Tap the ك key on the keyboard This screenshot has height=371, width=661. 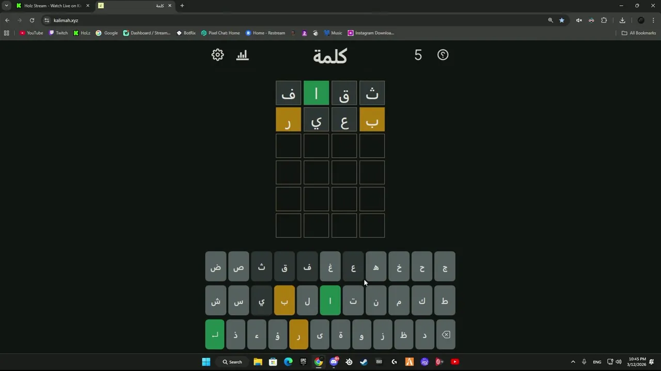[422, 300]
